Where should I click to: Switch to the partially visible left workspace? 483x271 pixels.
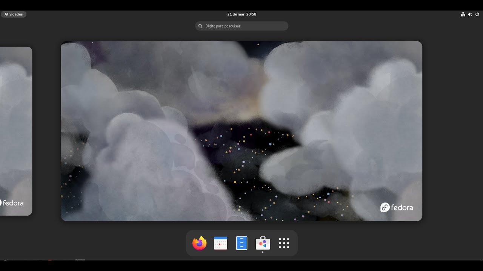coord(16,131)
